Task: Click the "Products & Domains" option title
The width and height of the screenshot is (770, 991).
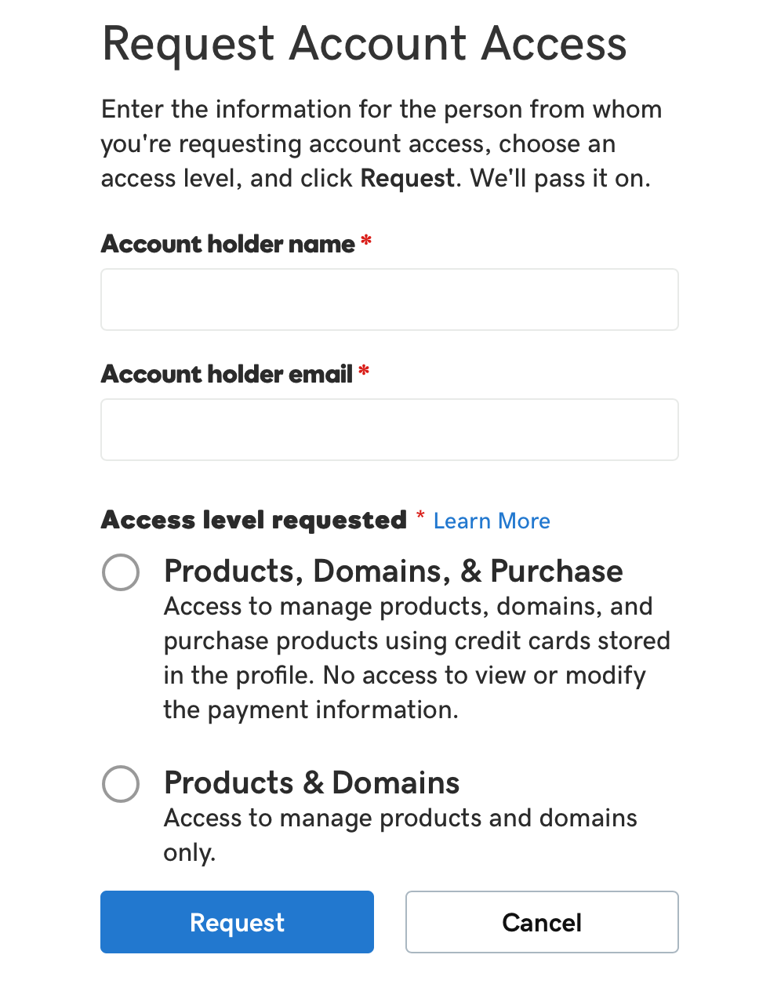Action: click(311, 782)
